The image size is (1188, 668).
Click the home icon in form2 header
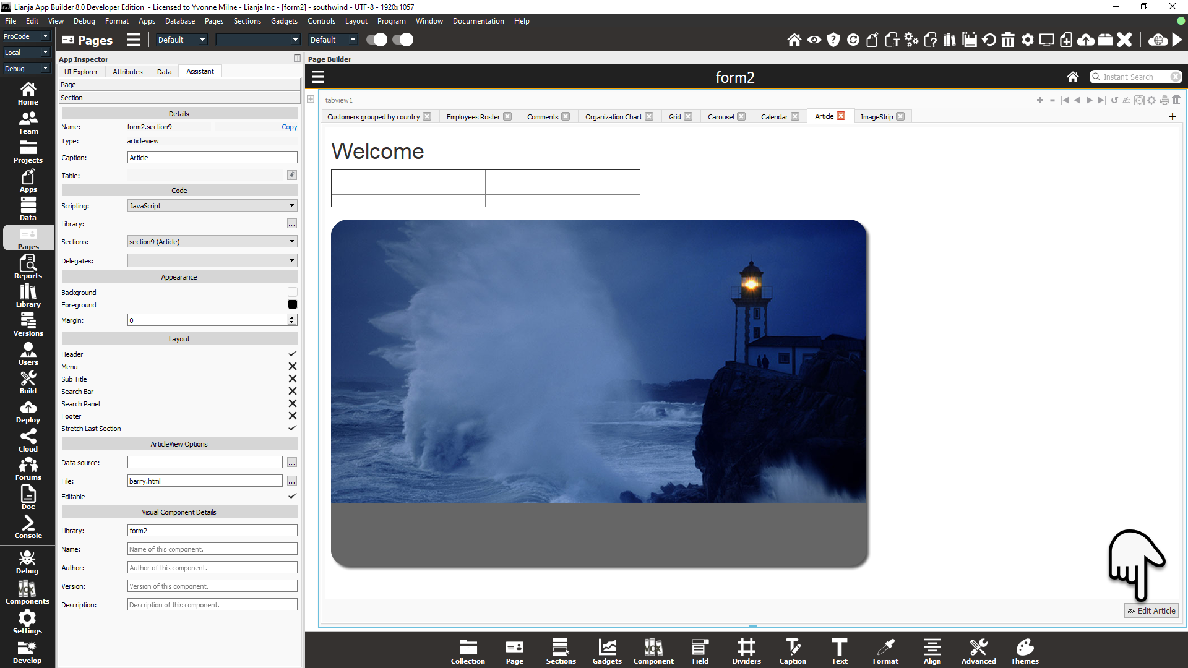(1072, 77)
